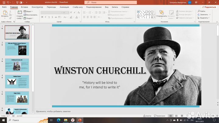The width and height of the screenshot is (219, 123).
Task: Switch to slide sorter view icon
Action: coord(176,116)
